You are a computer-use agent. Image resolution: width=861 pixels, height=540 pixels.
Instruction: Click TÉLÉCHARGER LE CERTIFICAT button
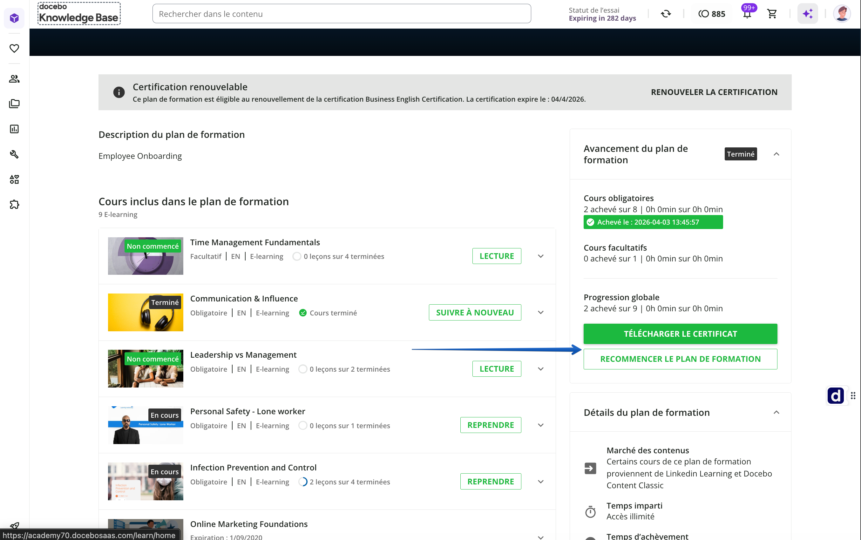pos(680,334)
